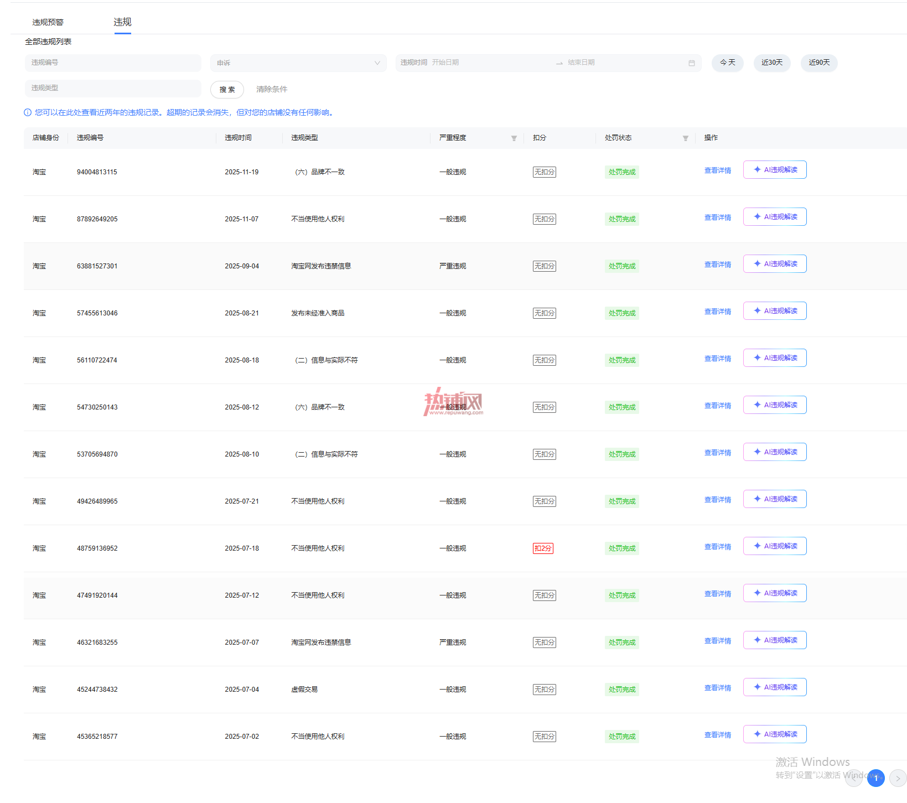Expand the 申诉 dropdown selector
The image size is (907, 803).
tap(298, 63)
